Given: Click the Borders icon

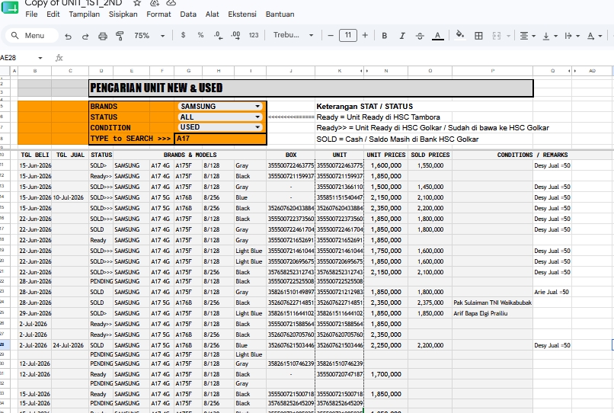Looking at the screenshot, I should click(478, 36).
